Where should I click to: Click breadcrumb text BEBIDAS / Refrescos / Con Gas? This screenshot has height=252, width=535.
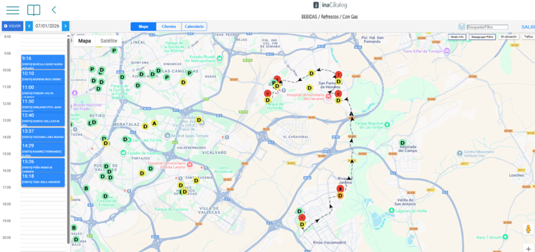click(330, 16)
